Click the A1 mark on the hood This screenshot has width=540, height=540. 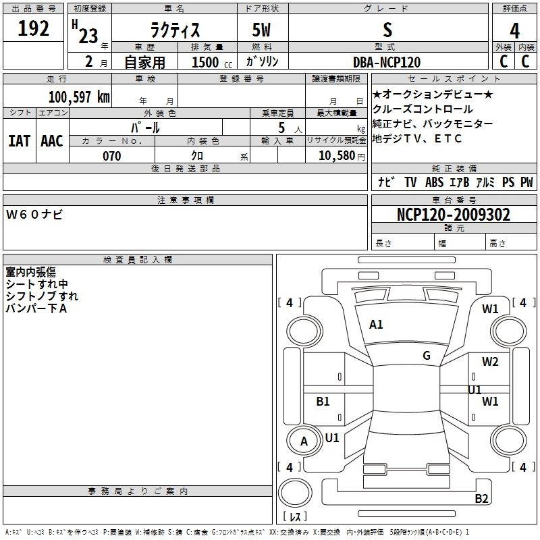tap(376, 325)
